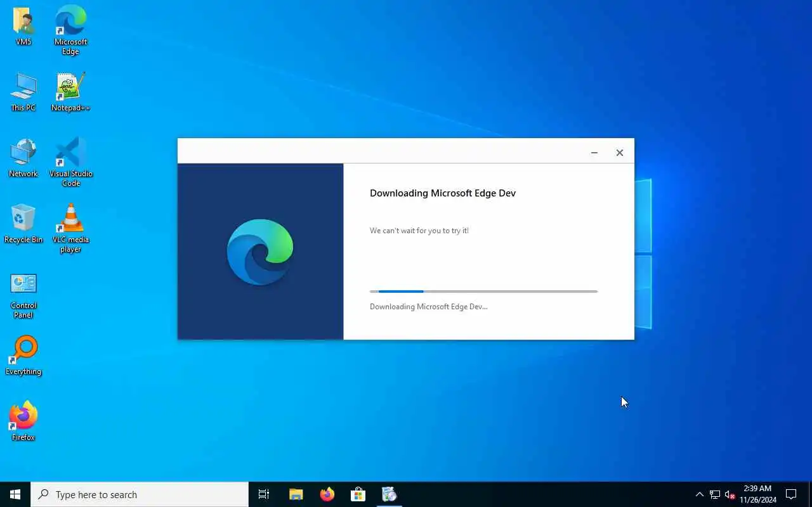Click the Edge logo in the installer
This screenshot has width=812, height=507.
pyautogui.click(x=260, y=252)
